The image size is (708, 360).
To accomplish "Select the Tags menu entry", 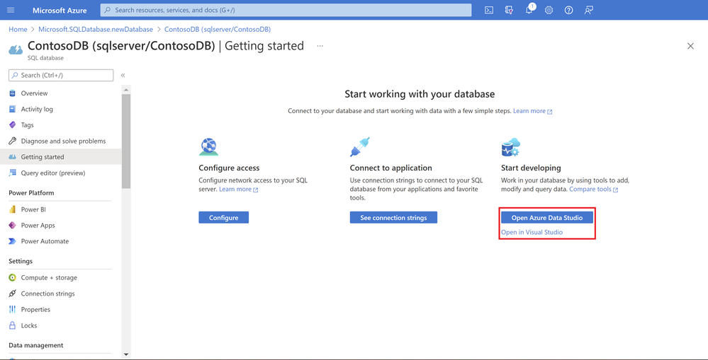I will (x=27, y=124).
